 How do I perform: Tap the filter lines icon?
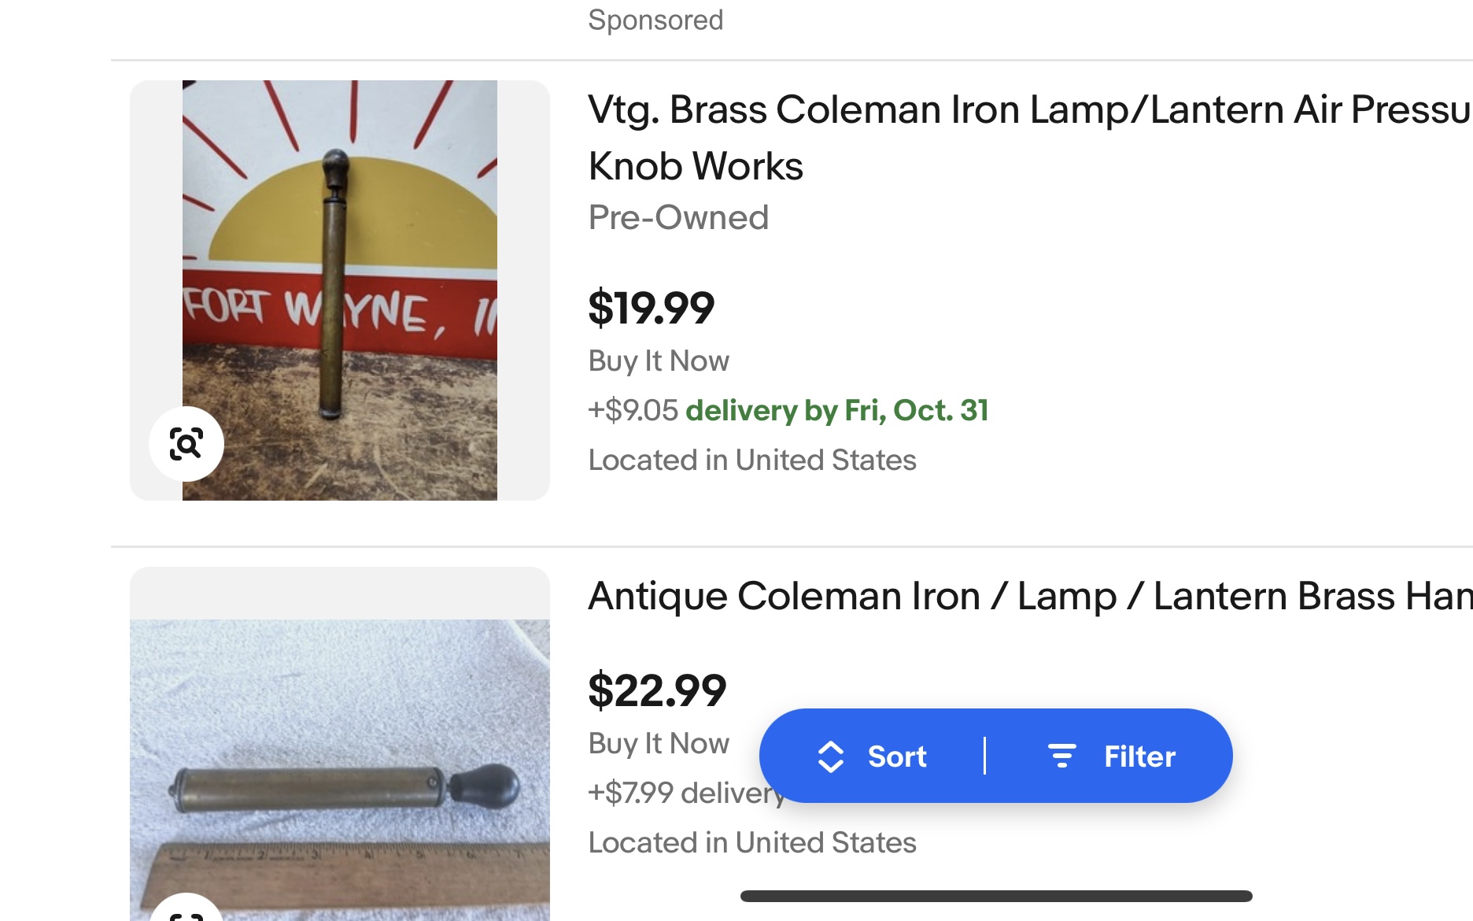tap(1061, 756)
